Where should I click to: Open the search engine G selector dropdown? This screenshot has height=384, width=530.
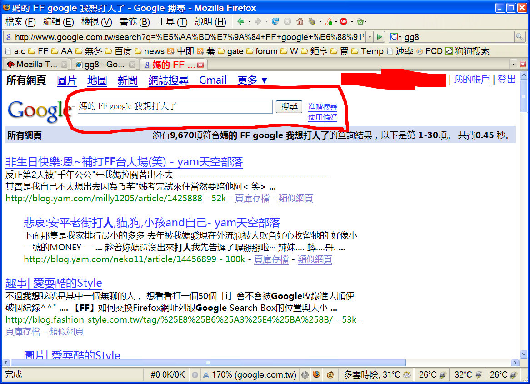[395, 37]
